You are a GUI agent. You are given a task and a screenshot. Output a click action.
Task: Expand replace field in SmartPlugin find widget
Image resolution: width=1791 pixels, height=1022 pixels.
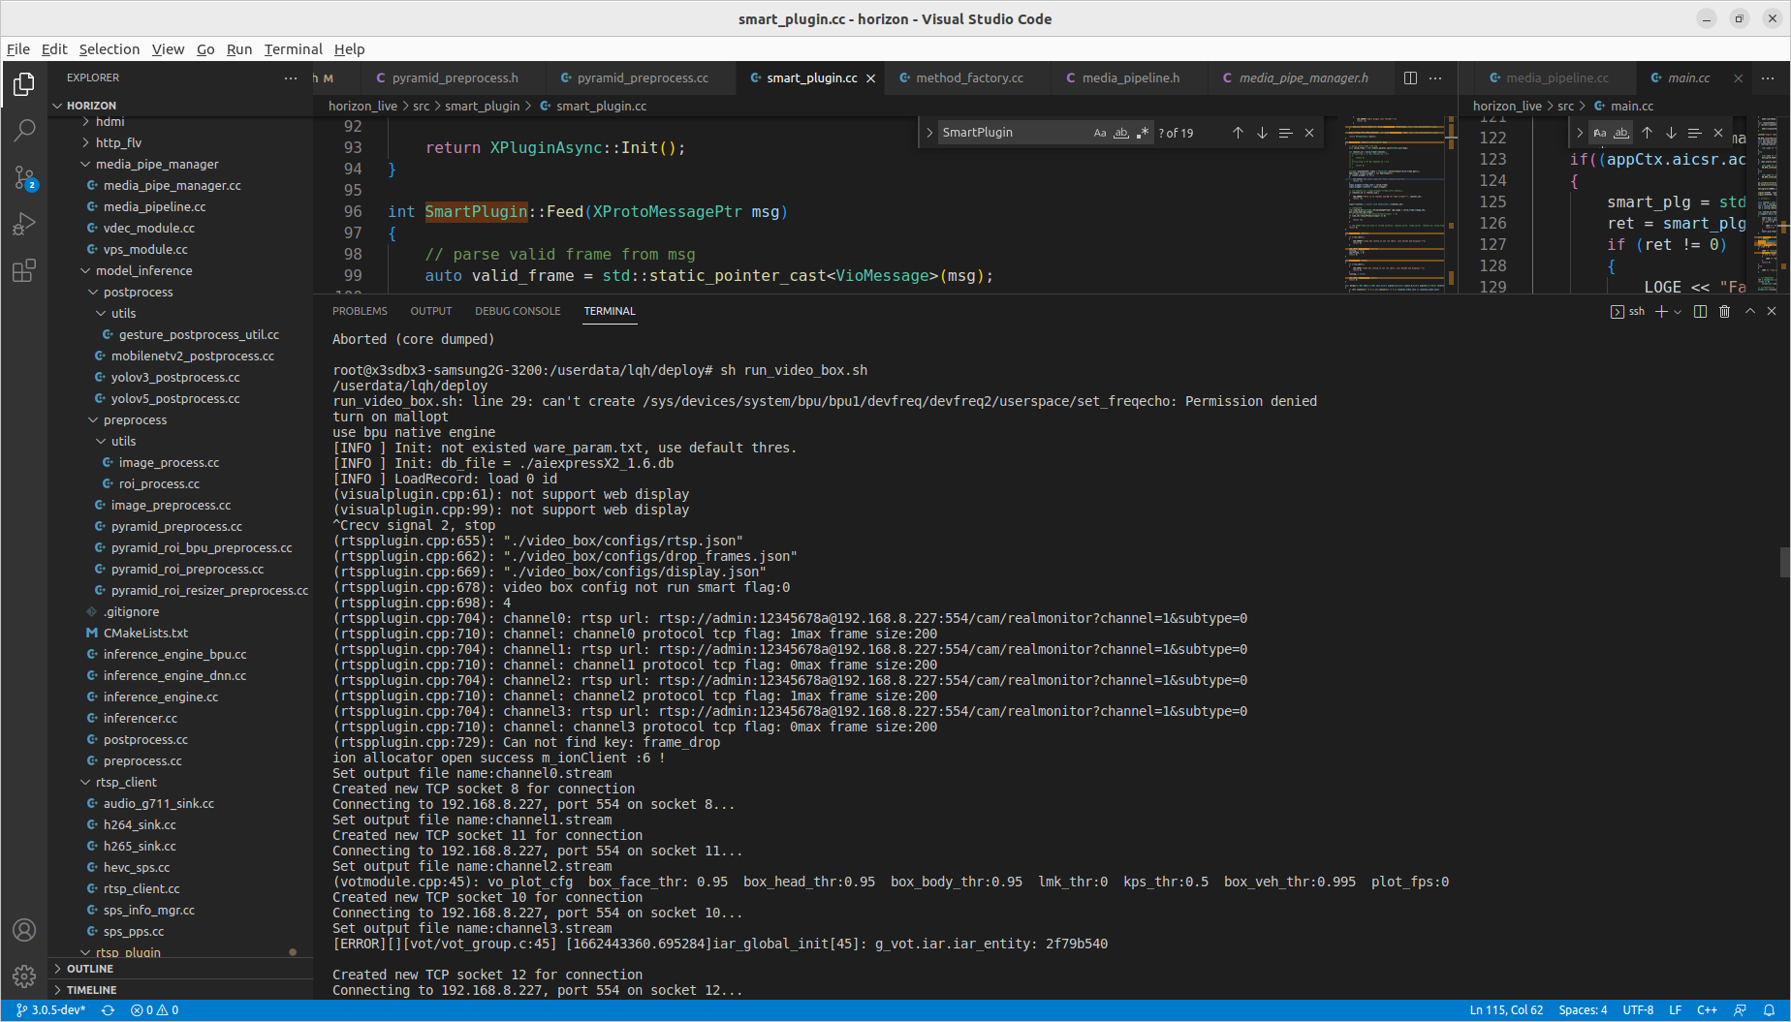tap(928, 133)
